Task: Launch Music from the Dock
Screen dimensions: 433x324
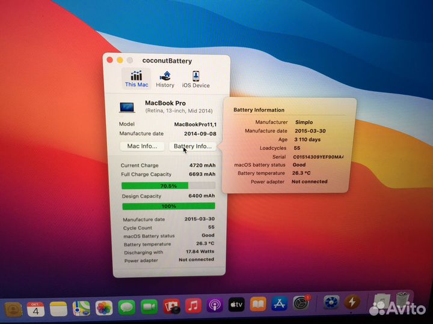Action: [x=193, y=305]
